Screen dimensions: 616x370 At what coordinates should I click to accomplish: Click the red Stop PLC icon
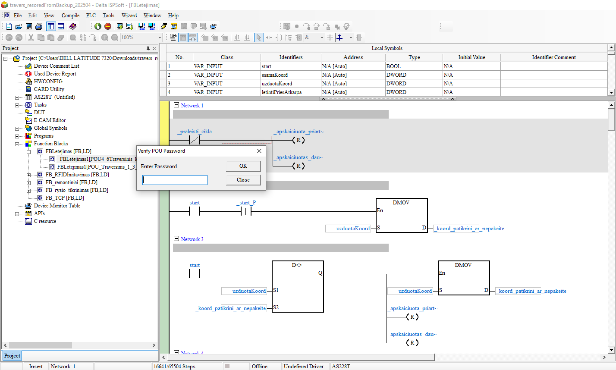[x=108, y=26]
